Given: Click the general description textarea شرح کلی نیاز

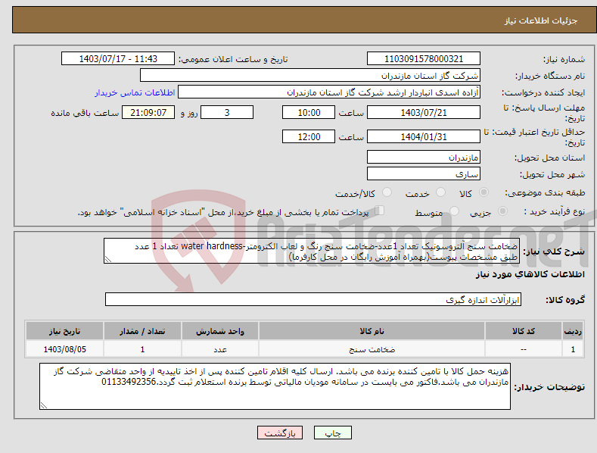Looking at the screenshot, I should (312, 251).
